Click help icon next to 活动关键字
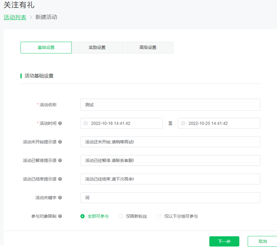Viewport: 277px width, 247px height. coord(60,198)
